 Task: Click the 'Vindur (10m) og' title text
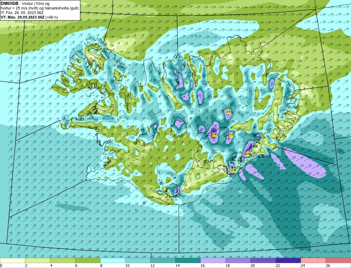tap(35, 4)
